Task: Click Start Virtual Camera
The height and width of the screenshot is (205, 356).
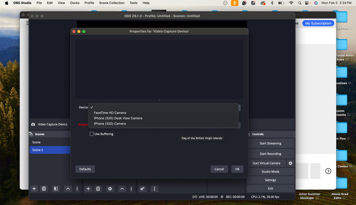Action: pos(266,163)
